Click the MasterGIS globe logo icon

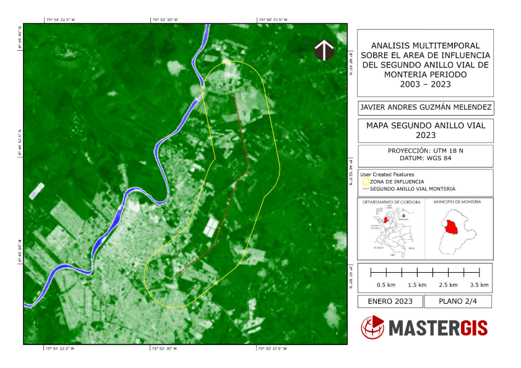pos(372,327)
